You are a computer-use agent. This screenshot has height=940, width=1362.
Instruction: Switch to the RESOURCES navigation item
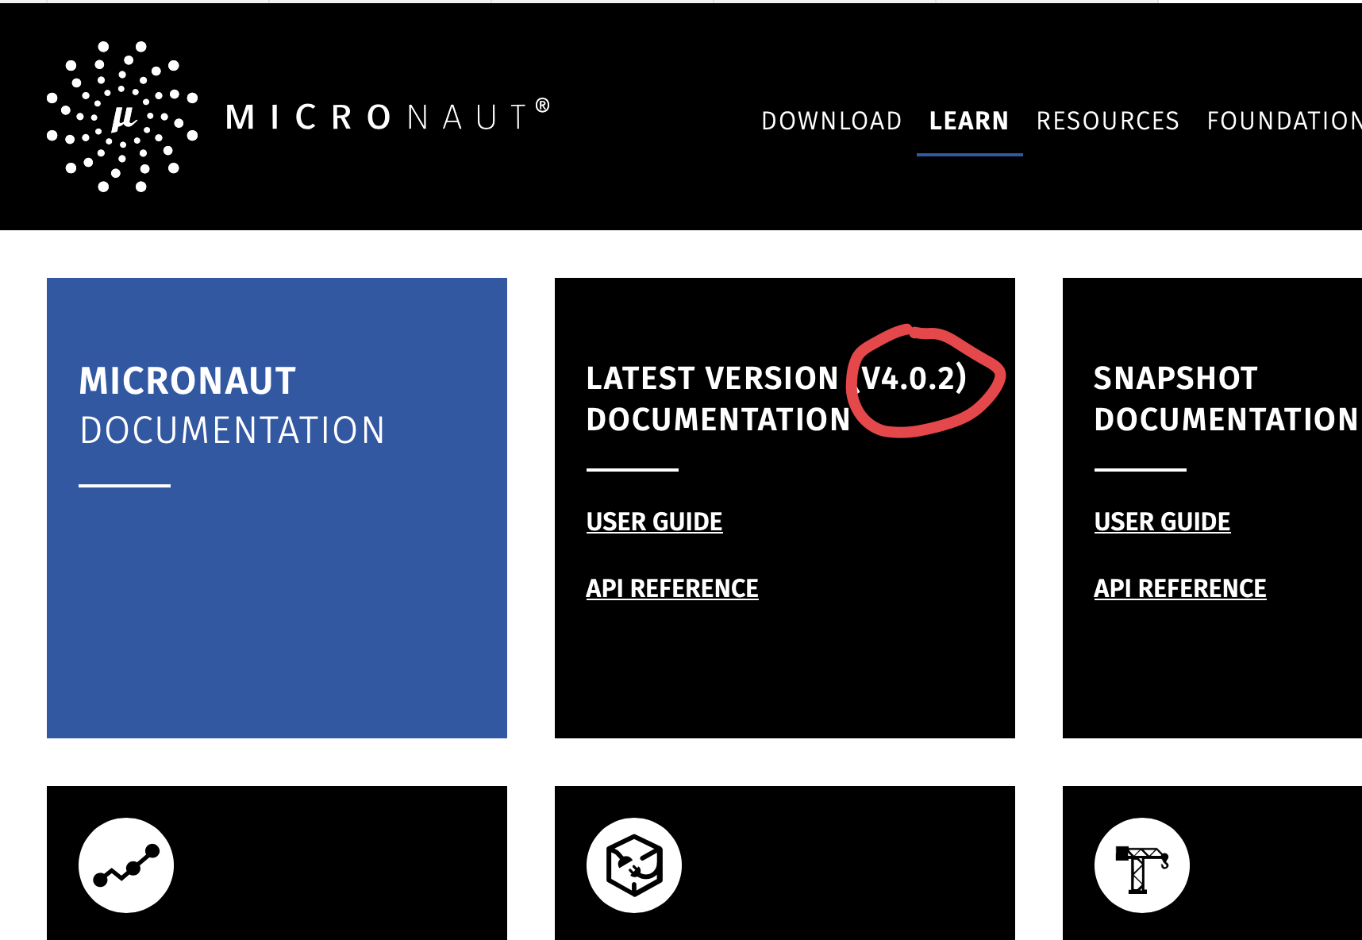[x=1108, y=121]
